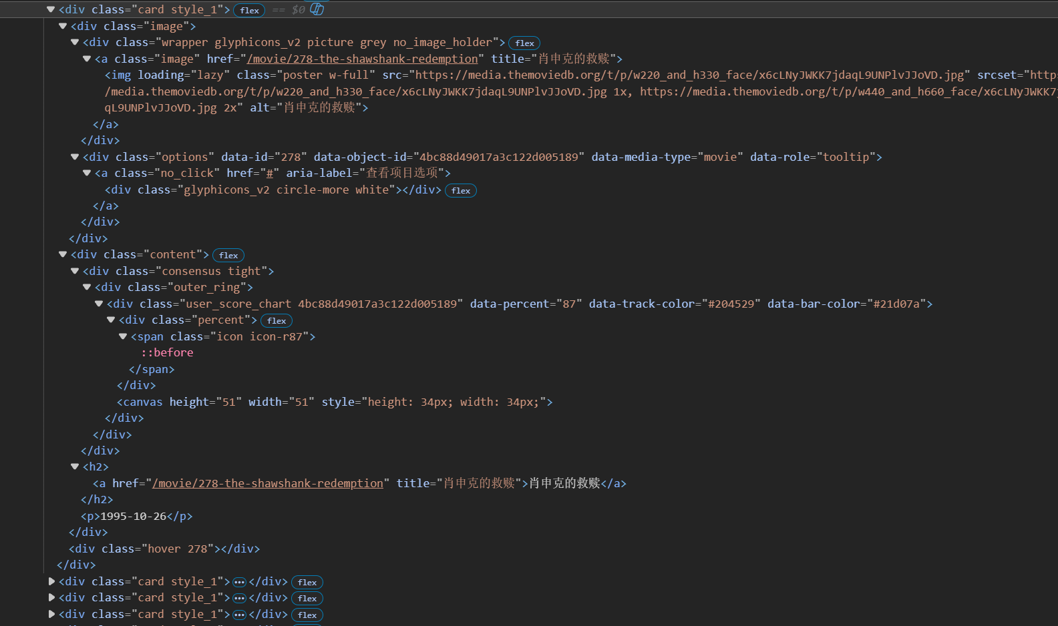Click the data-media-type="movie" attribute
The width and height of the screenshot is (1058, 626).
pyautogui.click(x=667, y=157)
